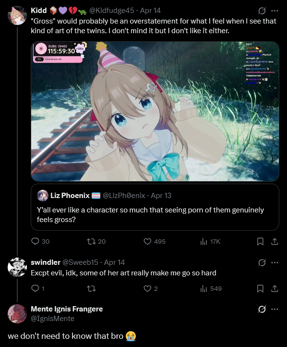Repost swindler's reply

[91, 288]
